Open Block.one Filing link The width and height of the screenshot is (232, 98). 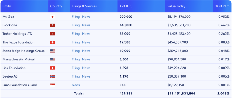pos(76,25)
